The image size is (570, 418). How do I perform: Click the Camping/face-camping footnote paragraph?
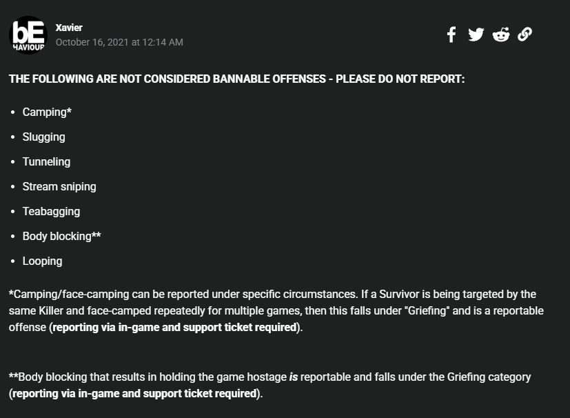coord(276,310)
